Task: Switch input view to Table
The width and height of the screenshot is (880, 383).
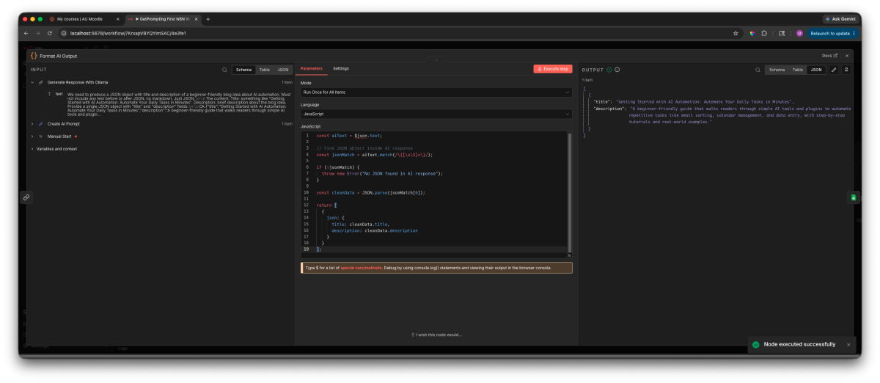Action: click(264, 70)
